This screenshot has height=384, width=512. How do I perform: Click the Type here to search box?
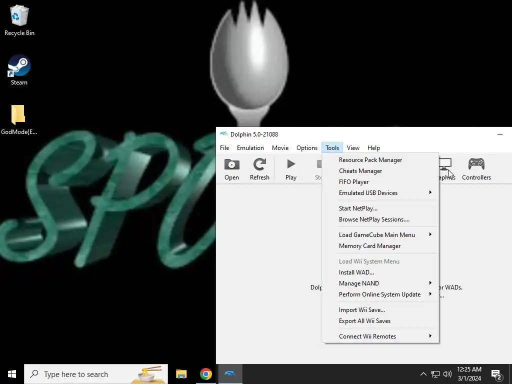[96, 374]
